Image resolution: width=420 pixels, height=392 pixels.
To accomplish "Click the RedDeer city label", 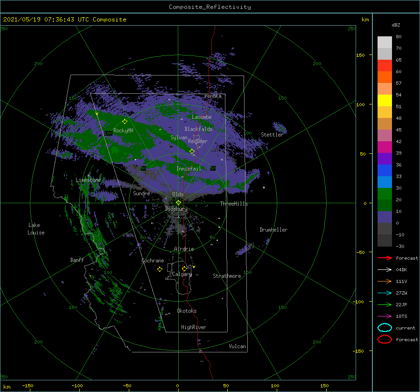I will tap(198, 141).
